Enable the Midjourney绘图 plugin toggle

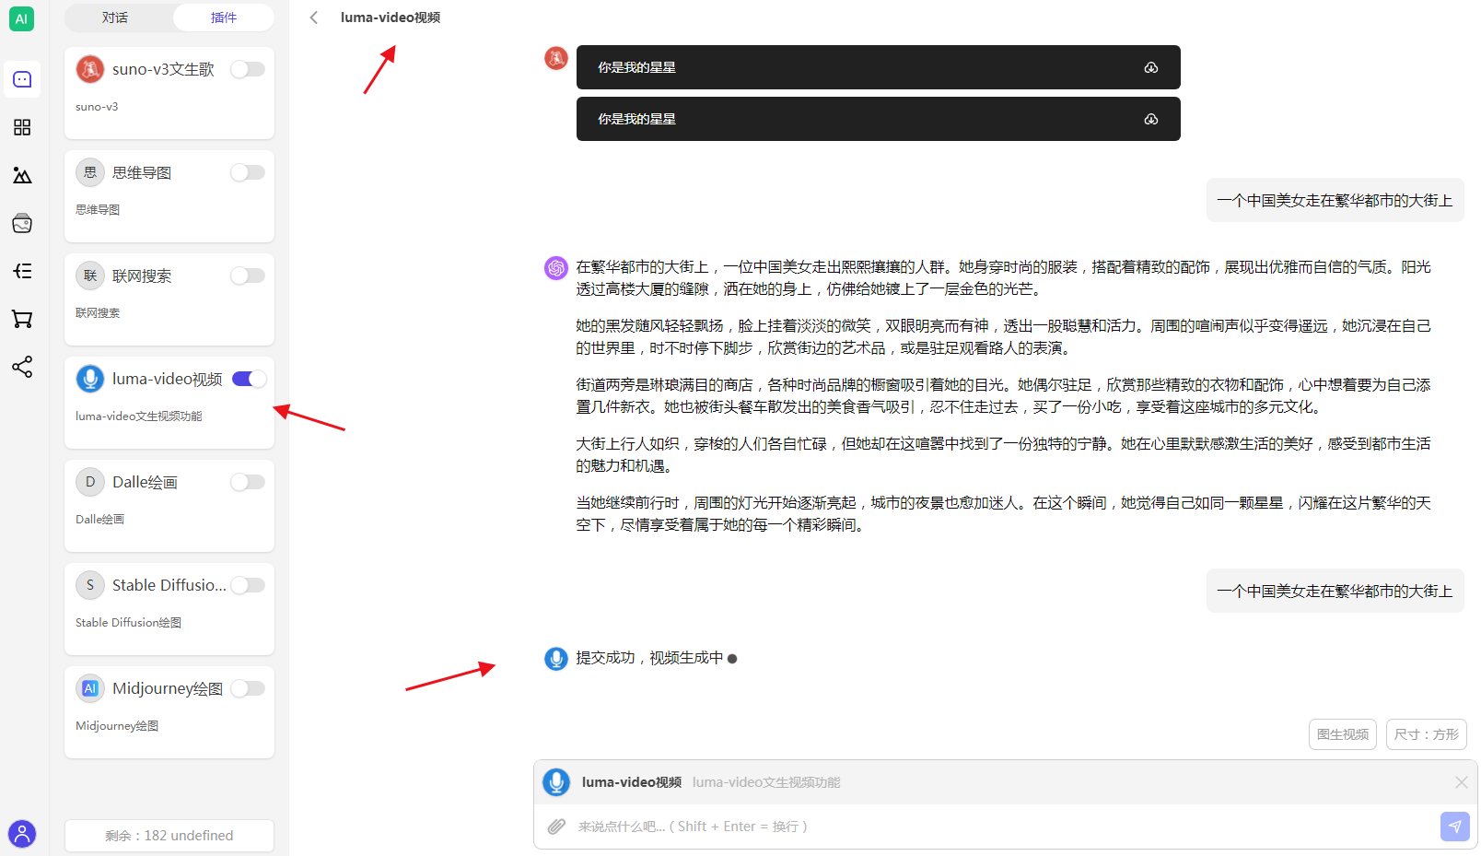pyautogui.click(x=248, y=688)
